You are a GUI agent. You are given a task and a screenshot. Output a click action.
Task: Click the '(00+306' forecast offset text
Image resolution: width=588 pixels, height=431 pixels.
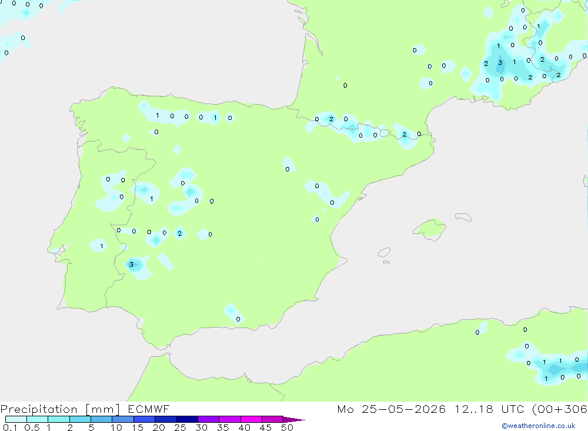click(x=560, y=409)
